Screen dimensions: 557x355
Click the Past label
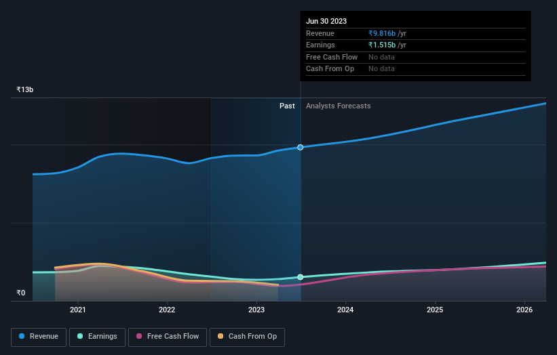(x=287, y=106)
